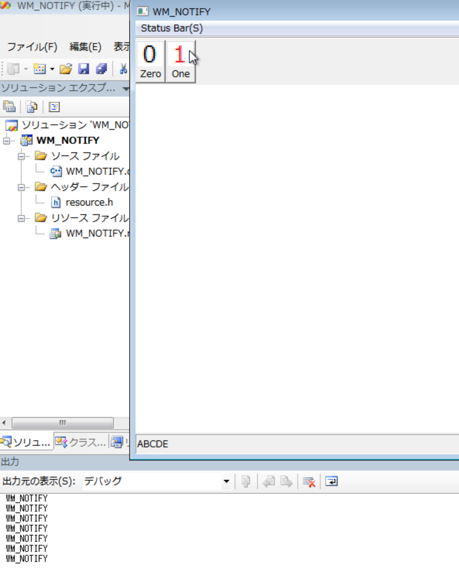The image size is (459, 573).
Task: Switch to the クラス... Class View tab
Action: [81, 442]
